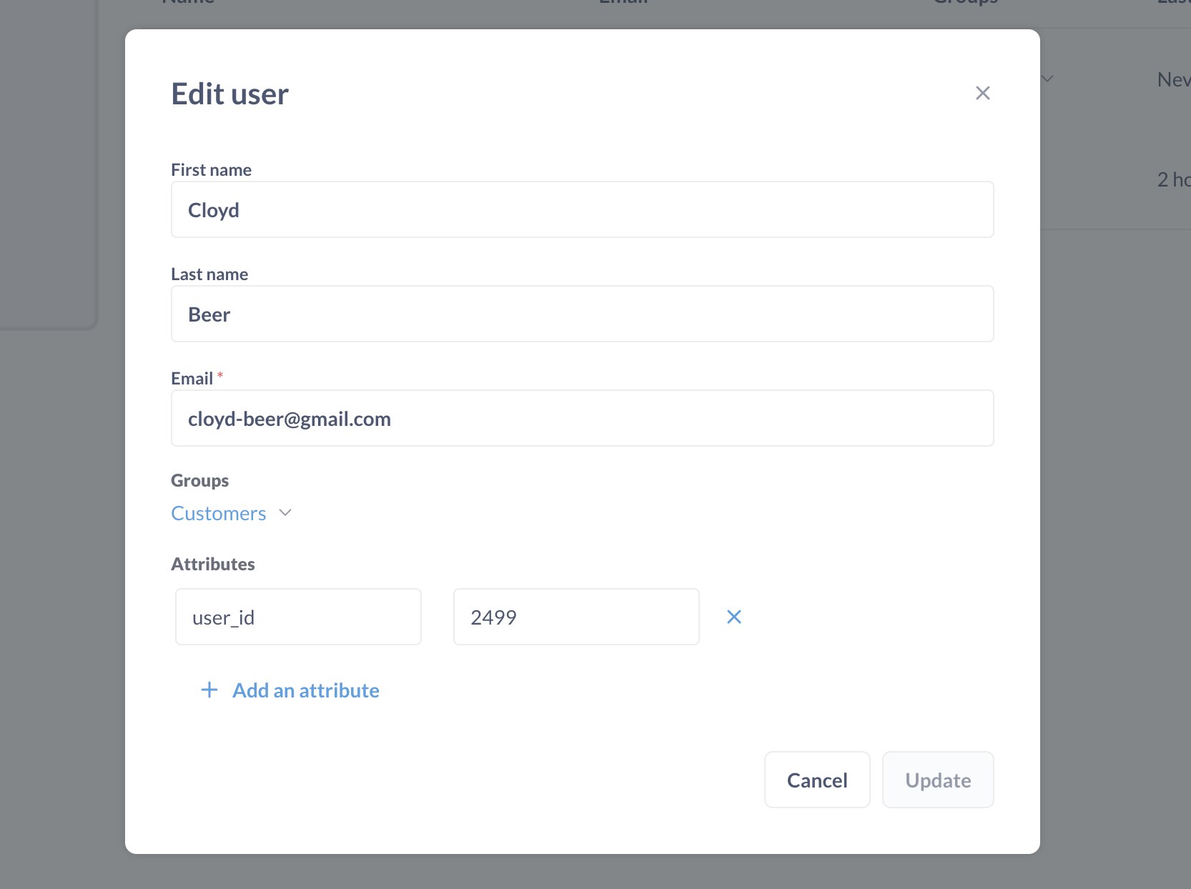Click the Name column header behind the dialog
Screen dimensions: 1191x889
click(x=187, y=4)
